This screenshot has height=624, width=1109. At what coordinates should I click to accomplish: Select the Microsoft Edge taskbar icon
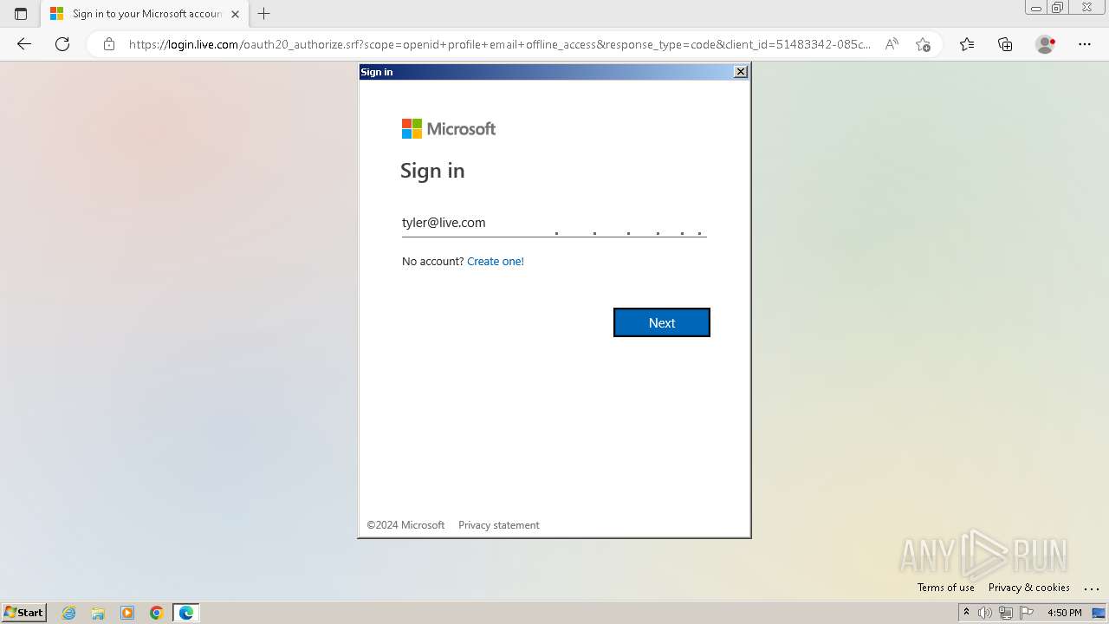[x=186, y=613]
